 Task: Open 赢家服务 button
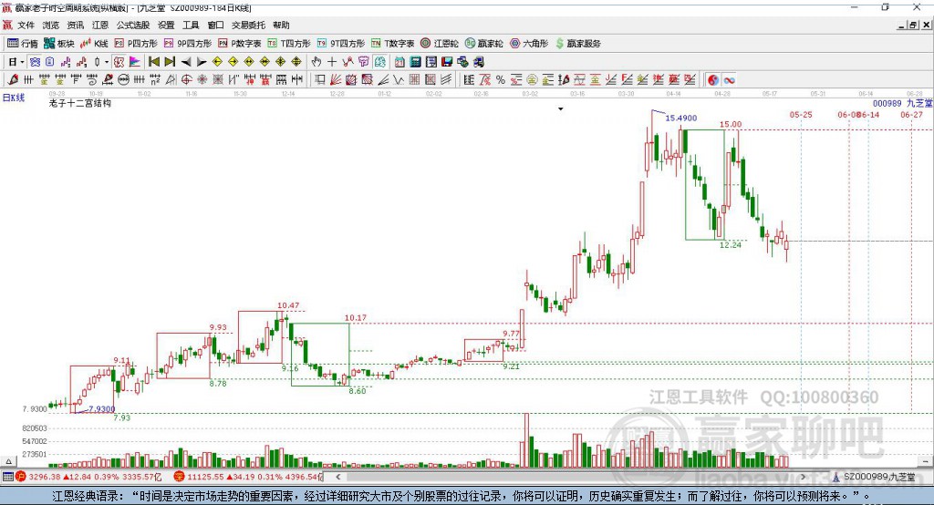pyautogui.click(x=577, y=43)
